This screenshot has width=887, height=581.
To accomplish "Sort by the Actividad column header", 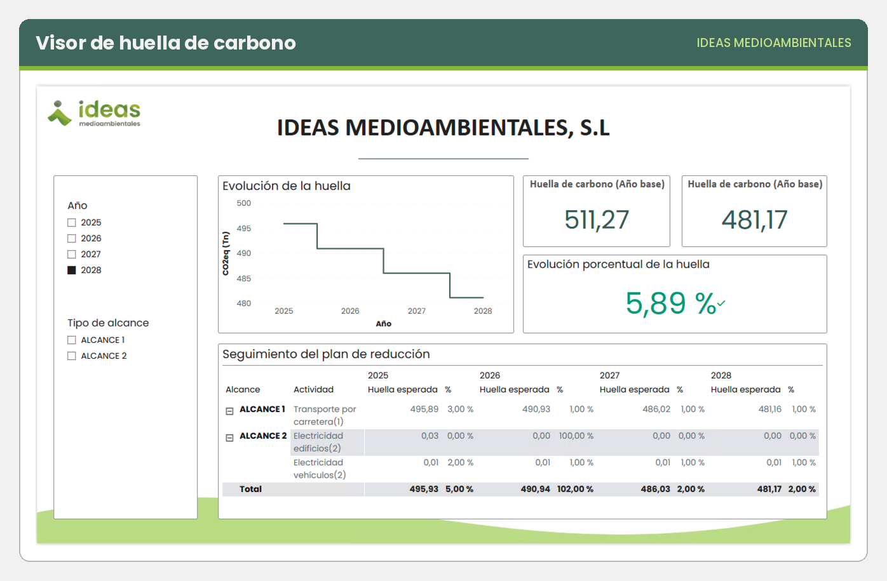I will tap(313, 389).
